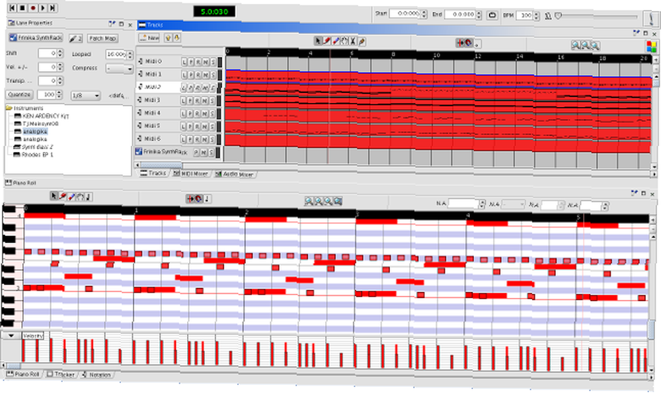Click the last zoom icon in Piano Roll toolbar

(x=338, y=201)
